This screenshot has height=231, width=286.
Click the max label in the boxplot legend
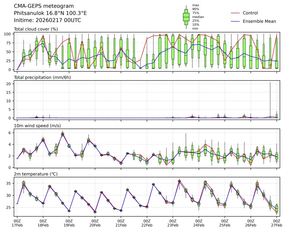(195, 5)
